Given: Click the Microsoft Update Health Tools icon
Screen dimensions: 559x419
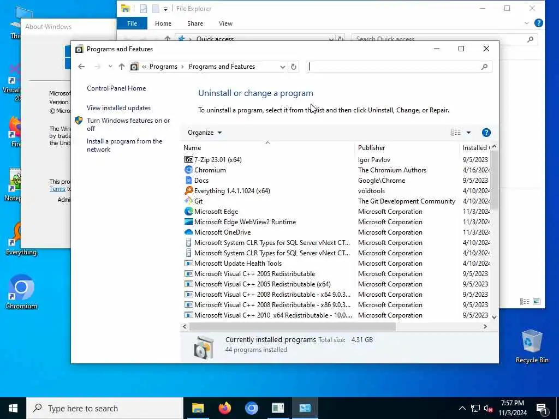Looking at the screenshot, I should click(188, 264).
